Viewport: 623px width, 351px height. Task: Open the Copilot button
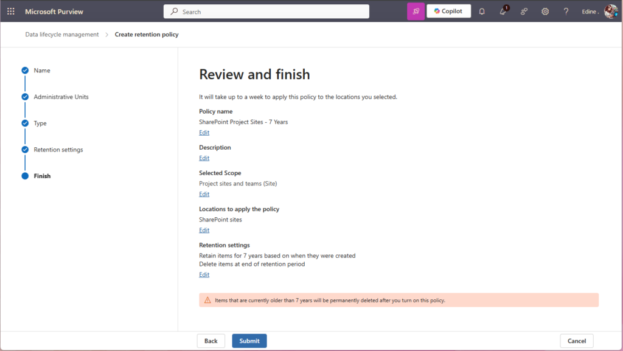(448, 11)
